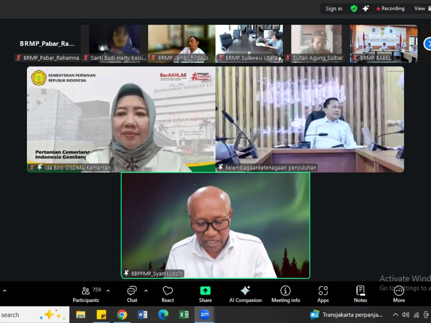Select the BRMP BABEL video thumbnail
Viewport: 431px width, 323px height.
tap(384, 43)
